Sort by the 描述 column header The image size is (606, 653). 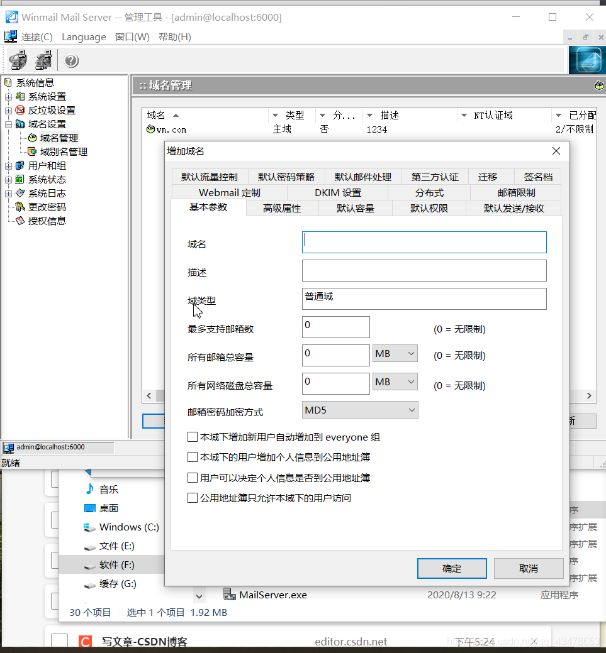[x=410, y=115]
